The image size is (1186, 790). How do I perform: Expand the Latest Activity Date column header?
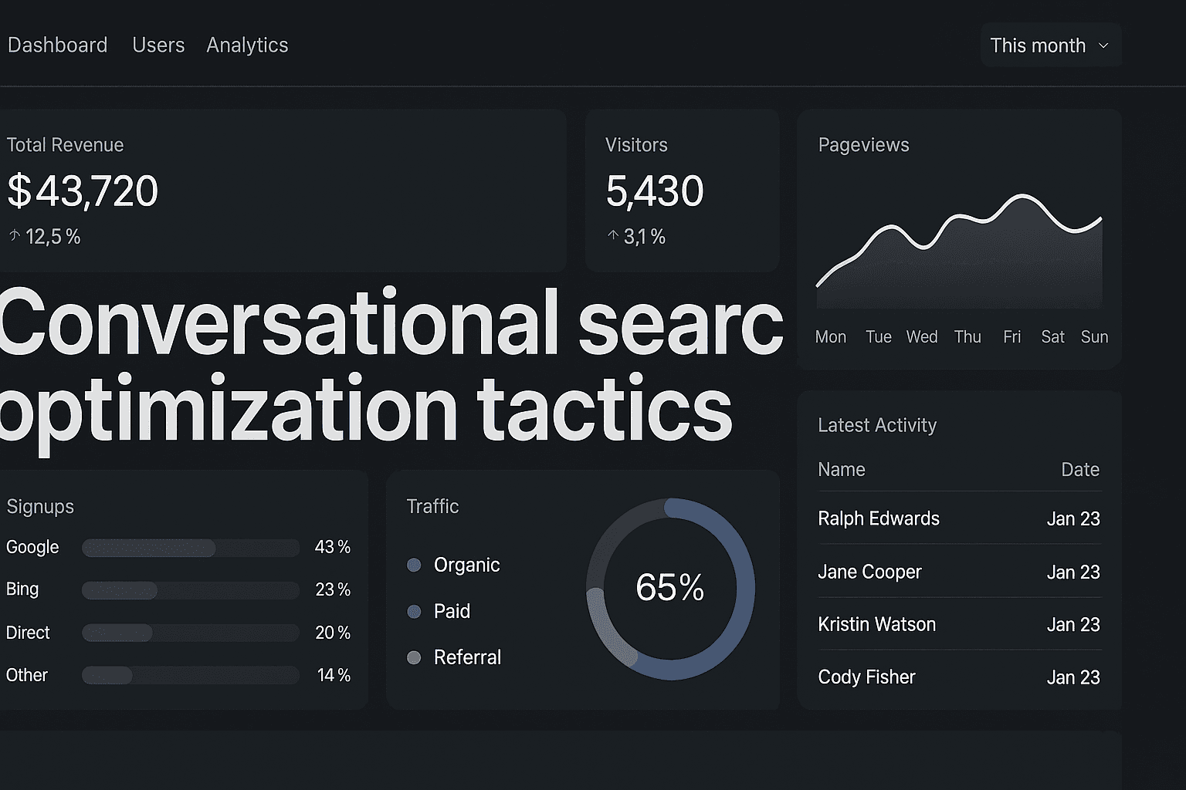[1079, 469]
